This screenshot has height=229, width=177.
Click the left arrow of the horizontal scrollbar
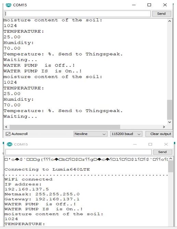tap(6, 127)
